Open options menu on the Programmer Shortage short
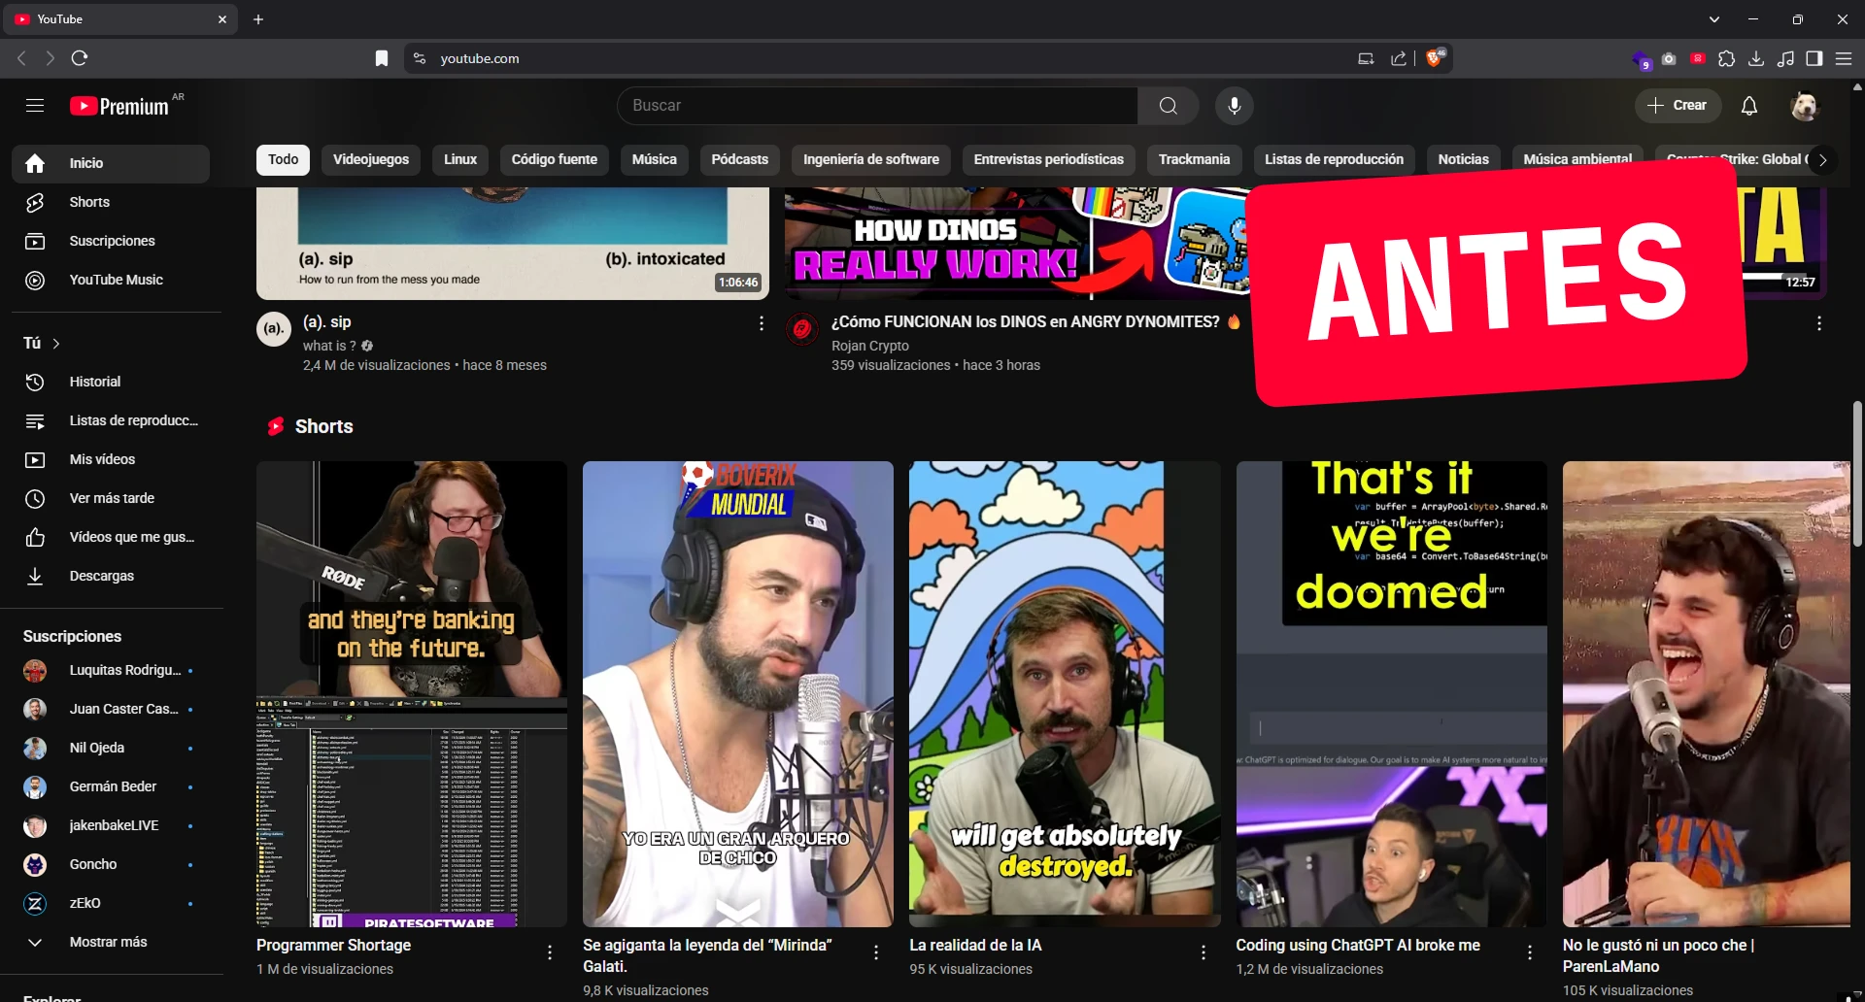Viewport: 1865px width, 1002px height. 549,953
